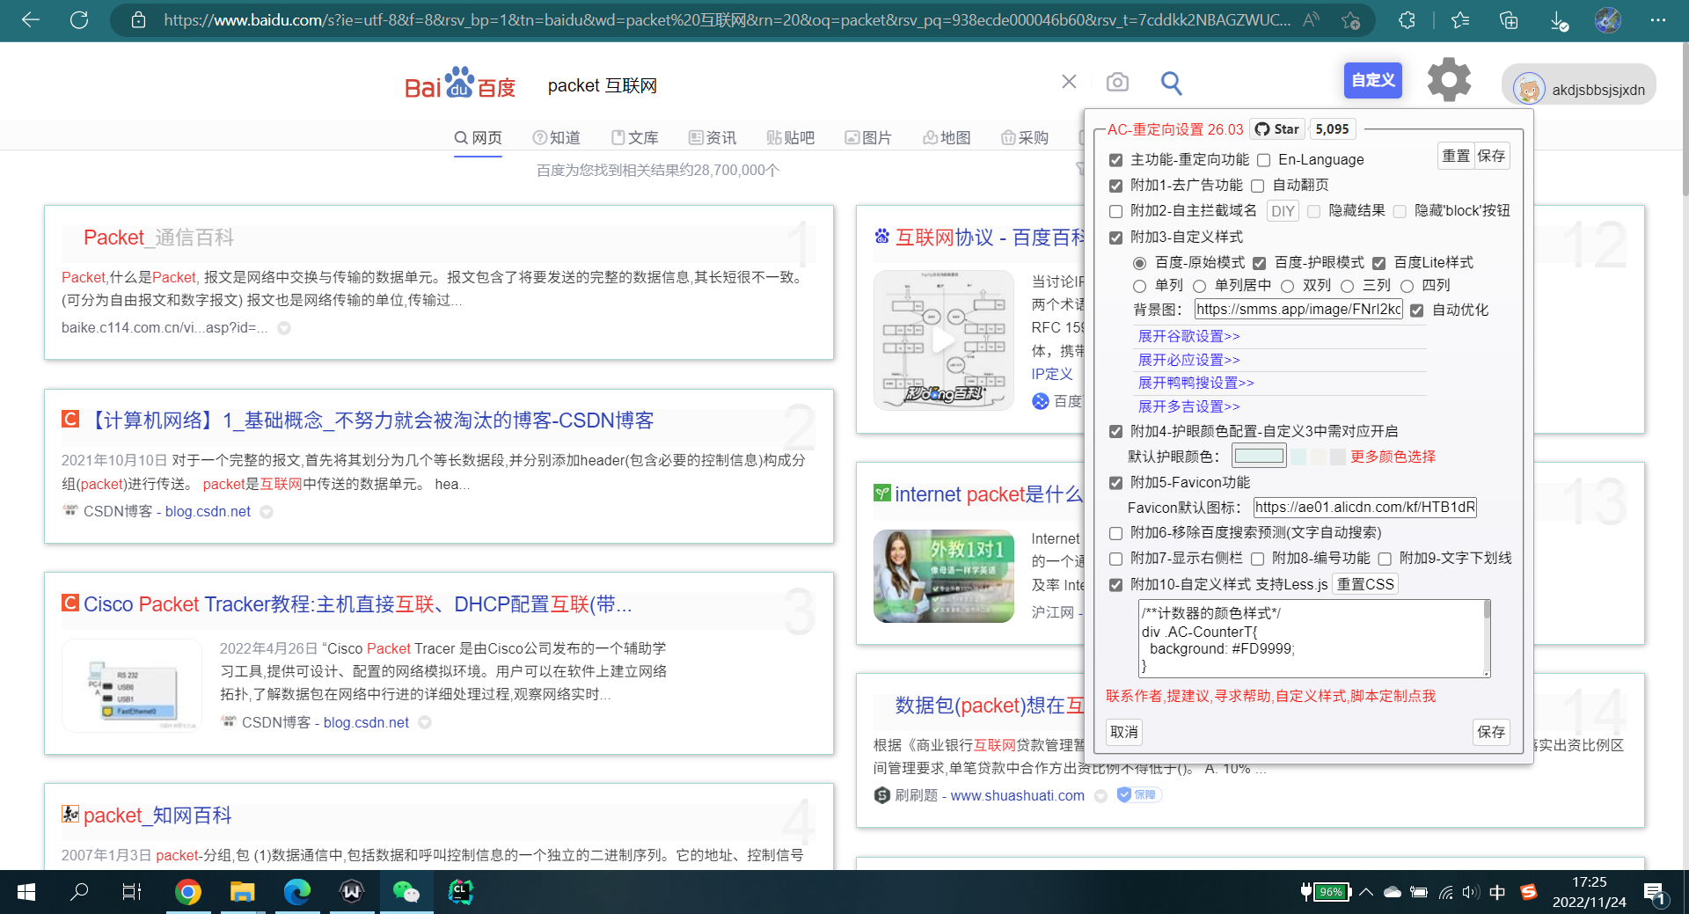Expand 展开多吉设置>>
The width and height of the screenshot is (1689, 914).
coord(1188,406)
